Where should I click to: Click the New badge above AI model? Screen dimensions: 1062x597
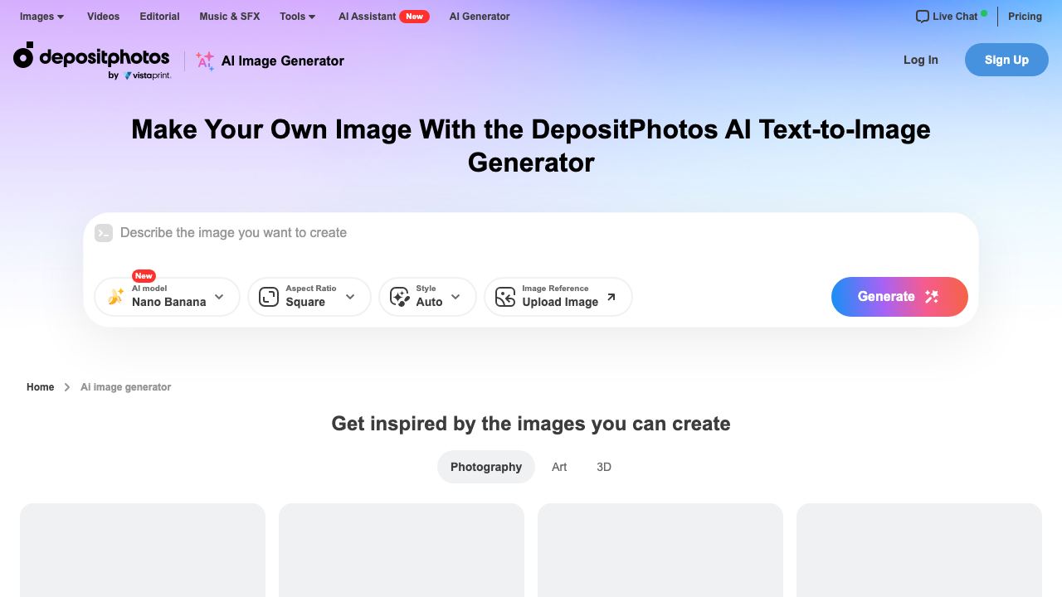coord(144,276)
